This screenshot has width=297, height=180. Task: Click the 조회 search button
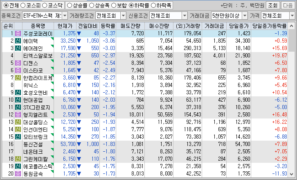[273, 5]
